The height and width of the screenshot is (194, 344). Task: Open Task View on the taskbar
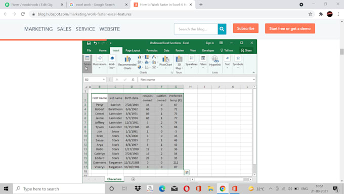(124, 188)
